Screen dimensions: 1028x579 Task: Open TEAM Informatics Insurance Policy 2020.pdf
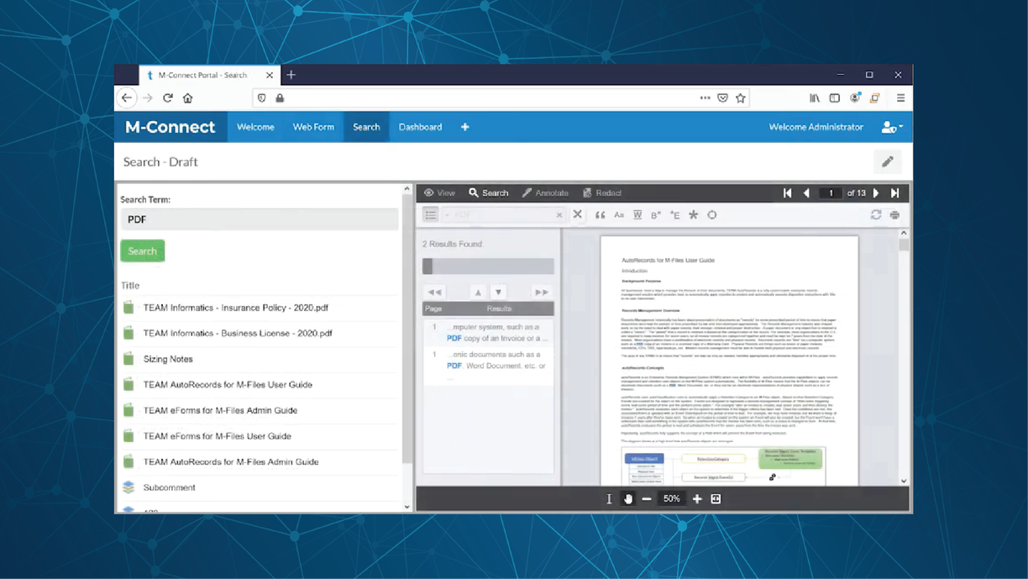(235, 308)
